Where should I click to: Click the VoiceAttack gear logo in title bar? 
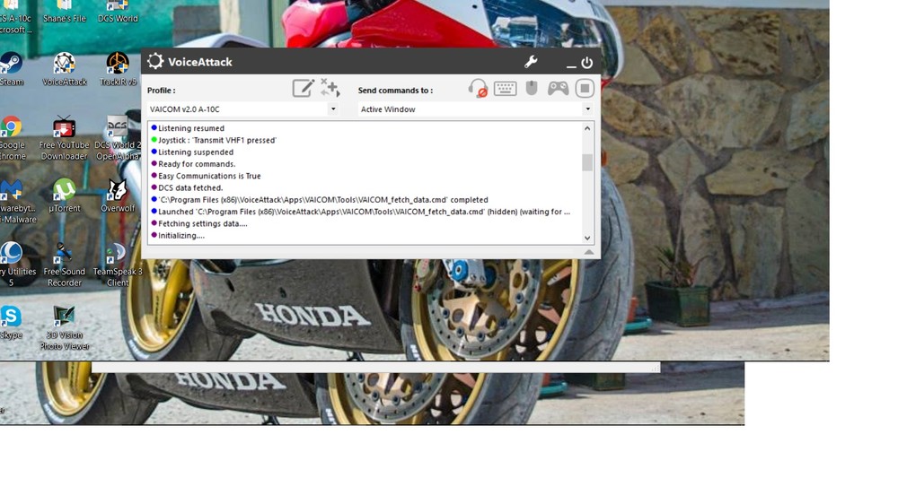(155, 61)
